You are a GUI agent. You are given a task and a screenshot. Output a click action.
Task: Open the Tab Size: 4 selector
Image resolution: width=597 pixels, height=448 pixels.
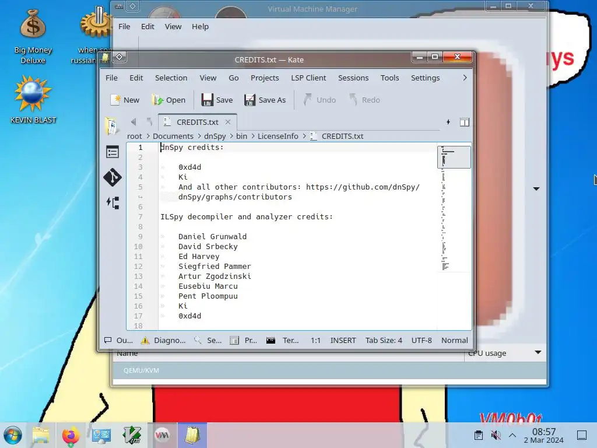(x=384, y=340)
